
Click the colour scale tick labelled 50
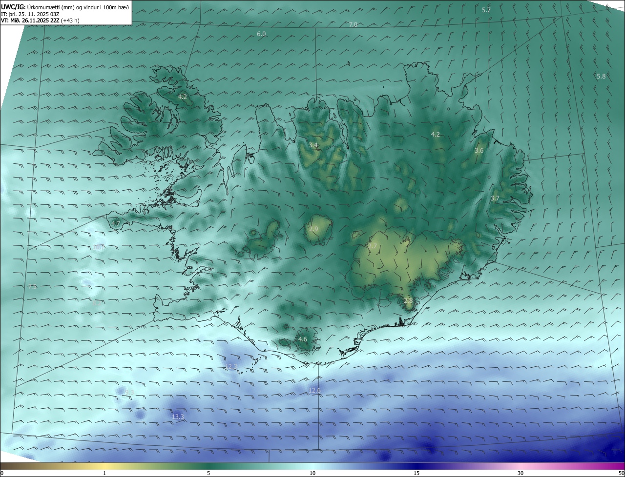(621, 473)
